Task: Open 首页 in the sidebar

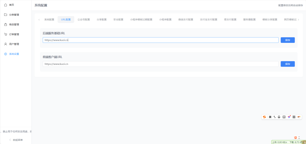Action: pos(11,5)
